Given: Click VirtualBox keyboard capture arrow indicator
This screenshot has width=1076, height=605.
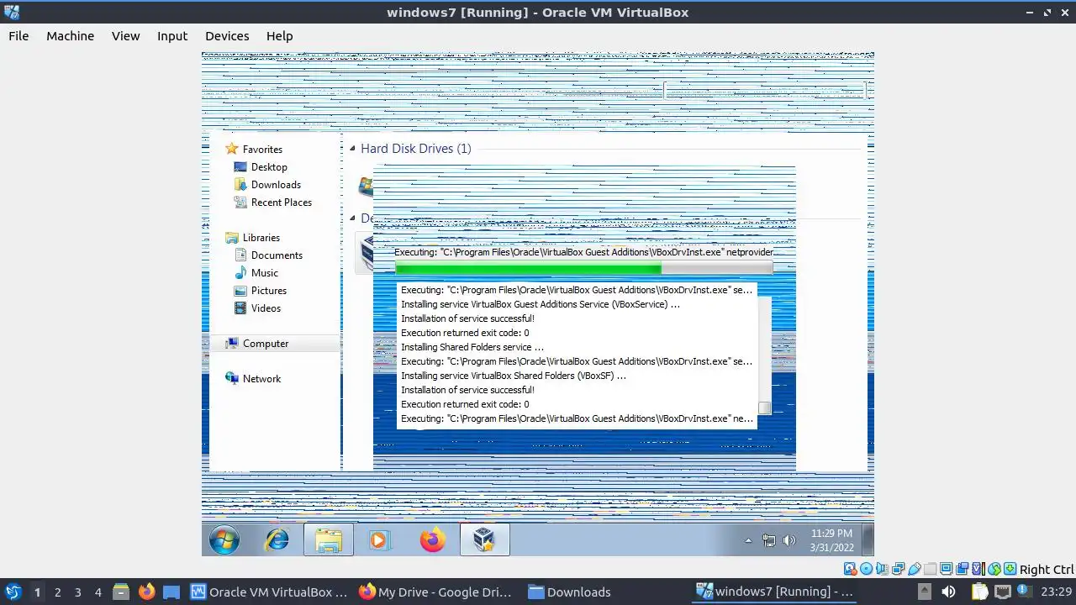Looking at the screenshot, I should click(1010, 569).
